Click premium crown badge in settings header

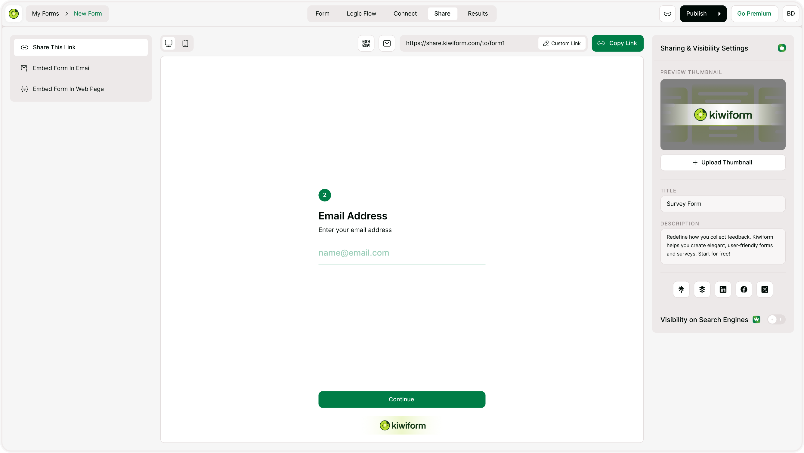coord(781,48)
